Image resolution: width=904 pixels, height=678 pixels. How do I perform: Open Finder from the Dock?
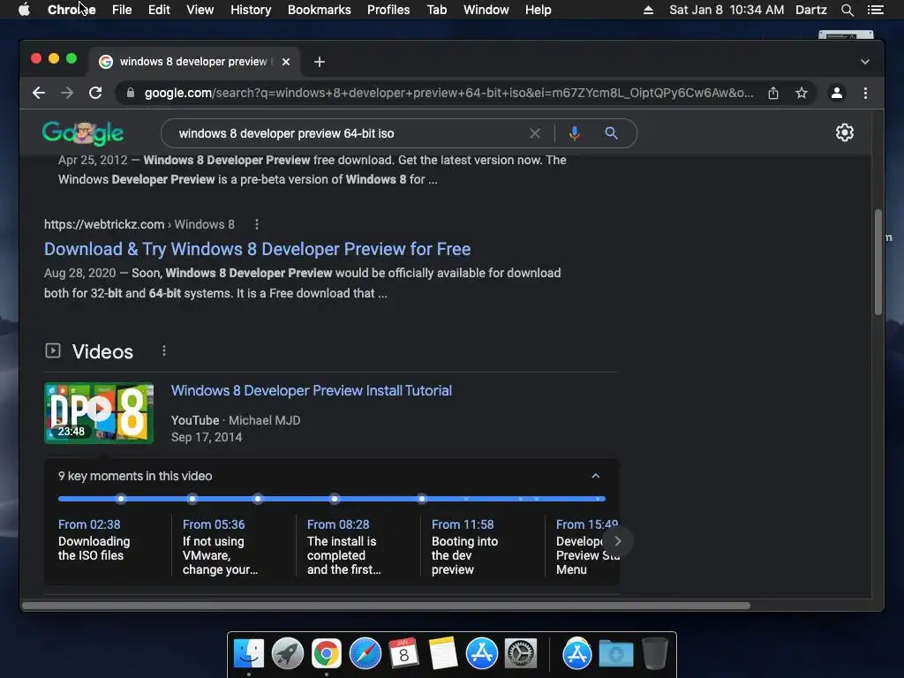[x=248, y=654]
